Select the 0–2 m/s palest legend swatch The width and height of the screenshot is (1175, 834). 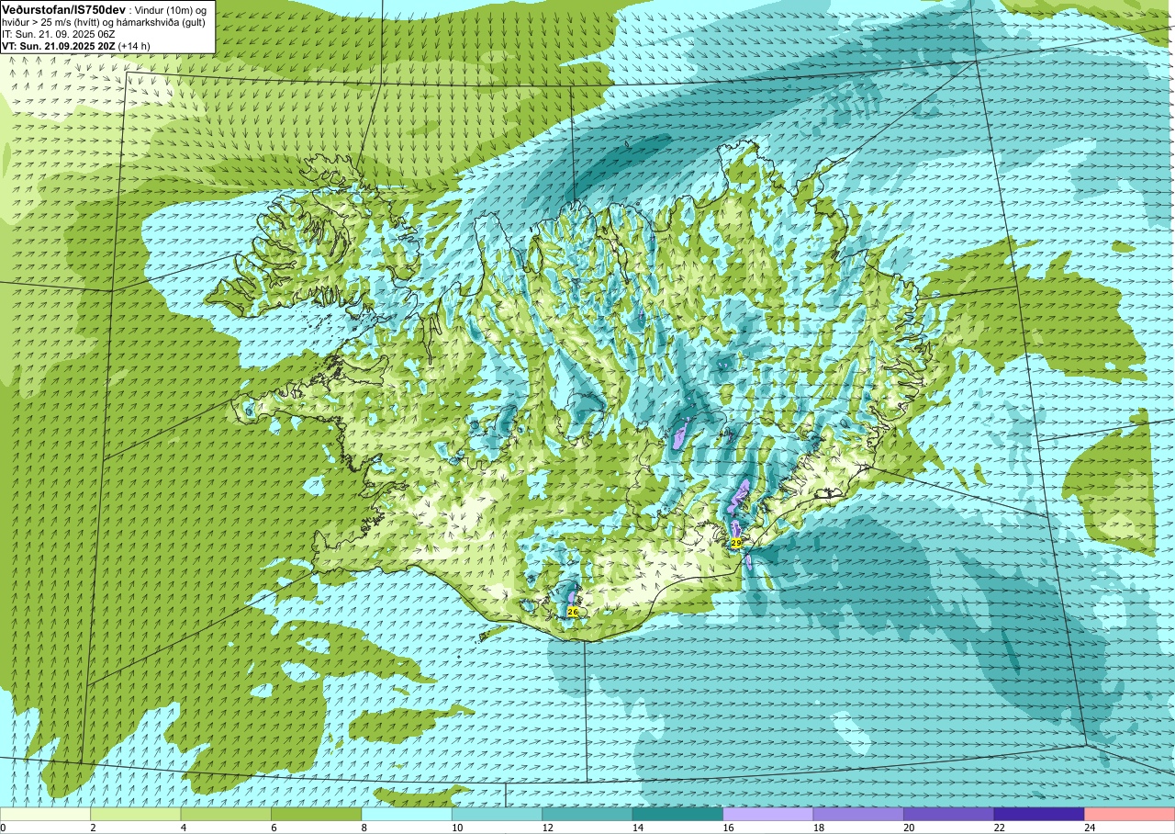[46, 814]
